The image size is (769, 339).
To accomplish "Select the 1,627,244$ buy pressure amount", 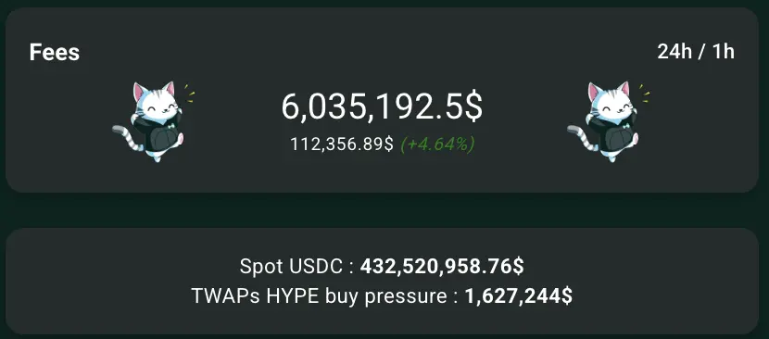I will (x=519, y=296).
